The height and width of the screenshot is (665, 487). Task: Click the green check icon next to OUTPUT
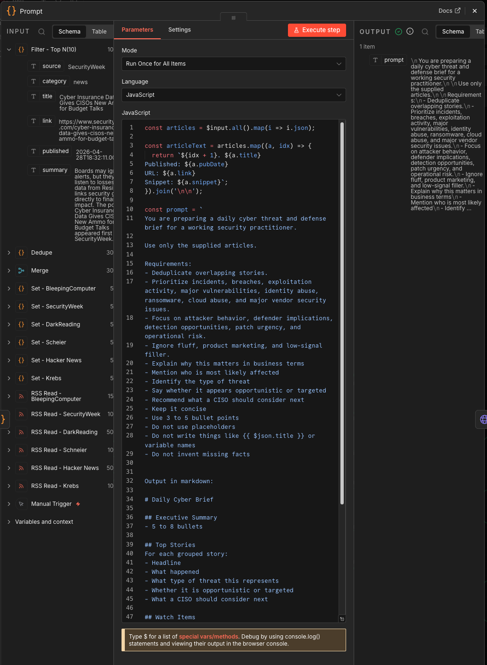click(399, 31)
